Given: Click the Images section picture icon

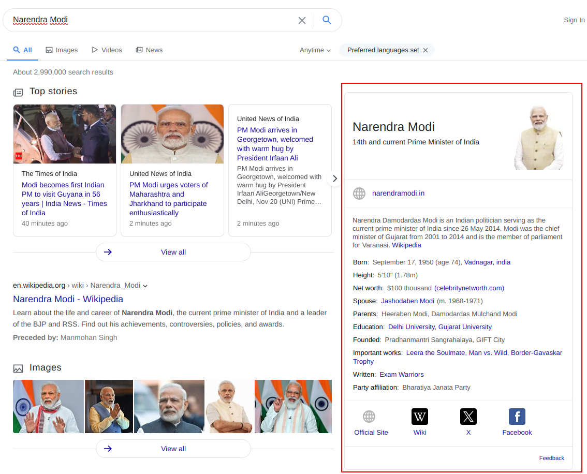Looking at the screenshot, I should (18, 368).
